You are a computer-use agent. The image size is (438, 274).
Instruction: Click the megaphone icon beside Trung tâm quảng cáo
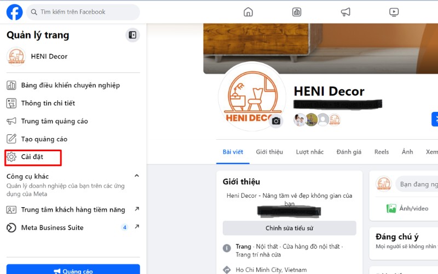(11, 121)
